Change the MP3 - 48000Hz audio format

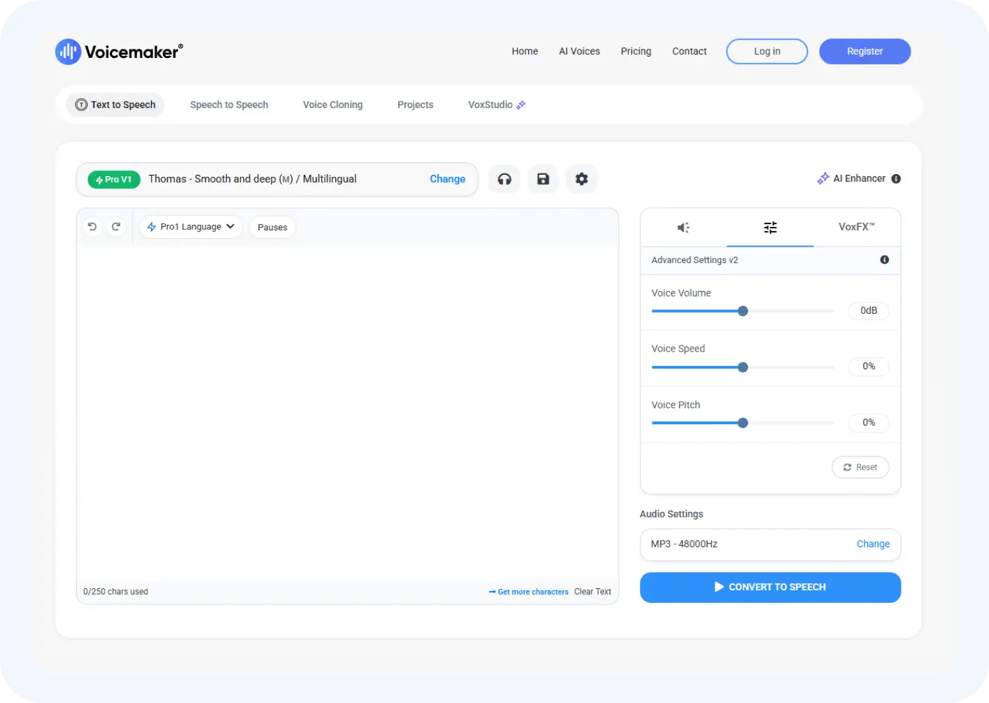[872, 544]
